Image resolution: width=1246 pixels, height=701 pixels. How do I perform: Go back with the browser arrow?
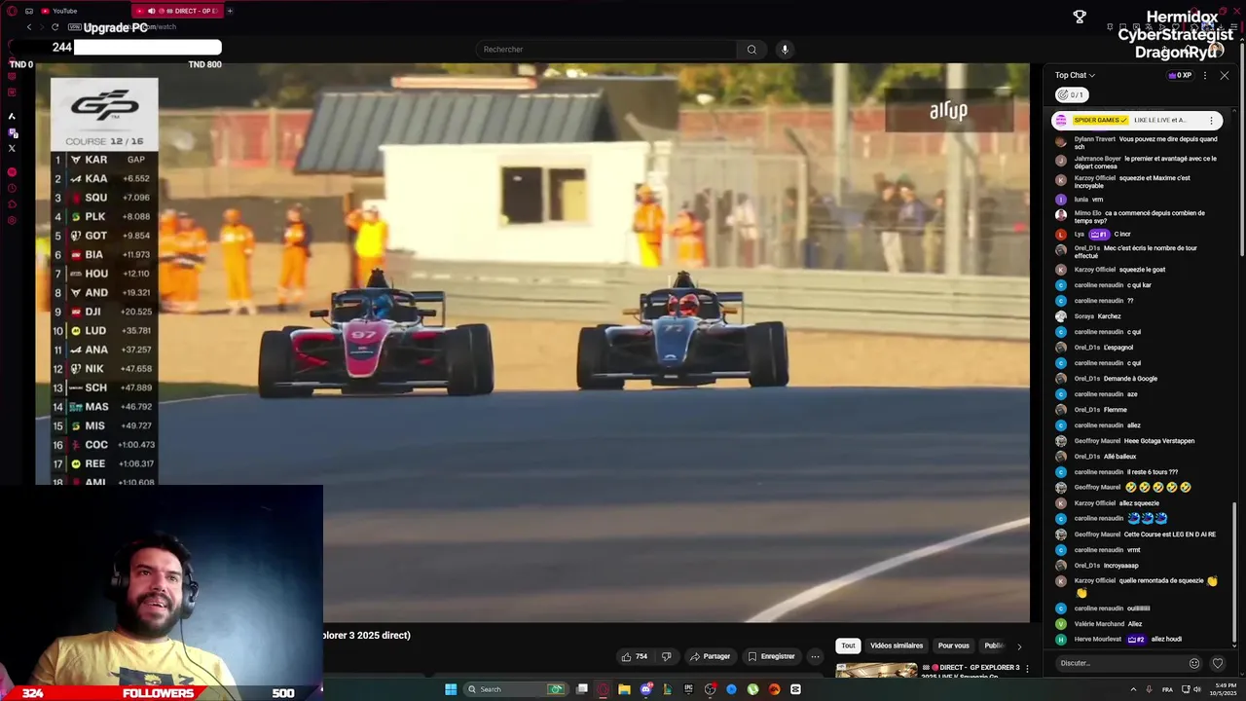[29, 27]
